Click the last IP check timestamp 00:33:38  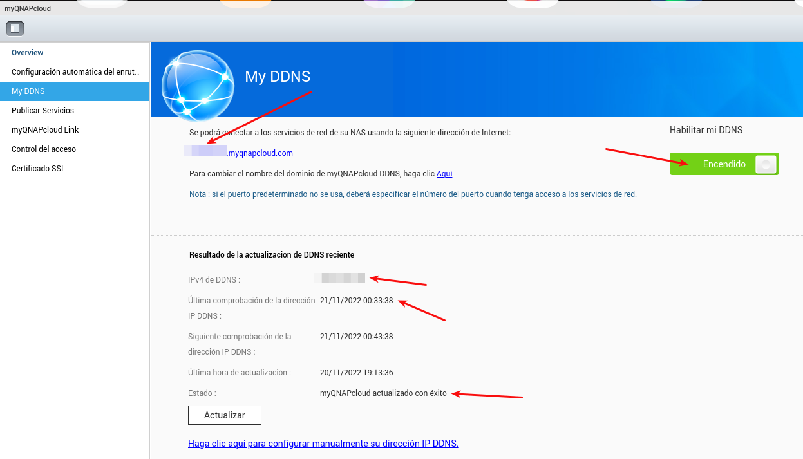click(356, 301)
